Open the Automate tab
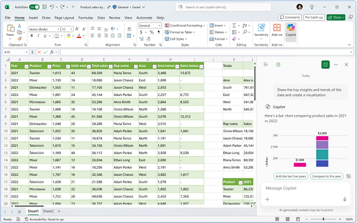 click(144, 18)
